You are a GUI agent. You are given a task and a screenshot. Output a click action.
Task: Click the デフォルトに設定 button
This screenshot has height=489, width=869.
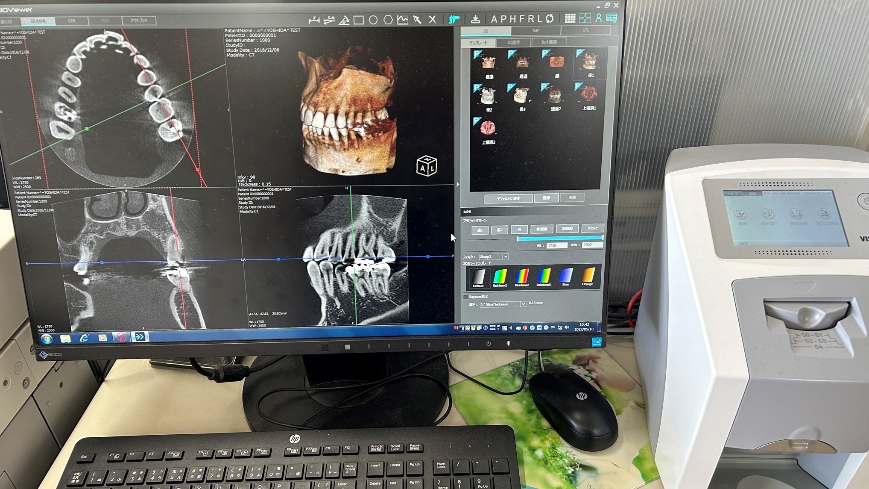(508, 199)
